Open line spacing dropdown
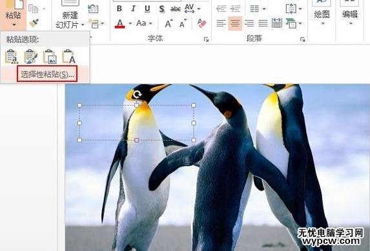Image resolution: width=370 pixels, height=251 pixels. tap(257, 9)
